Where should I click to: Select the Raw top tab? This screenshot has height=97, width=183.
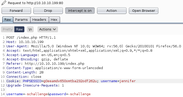(8, 19)
